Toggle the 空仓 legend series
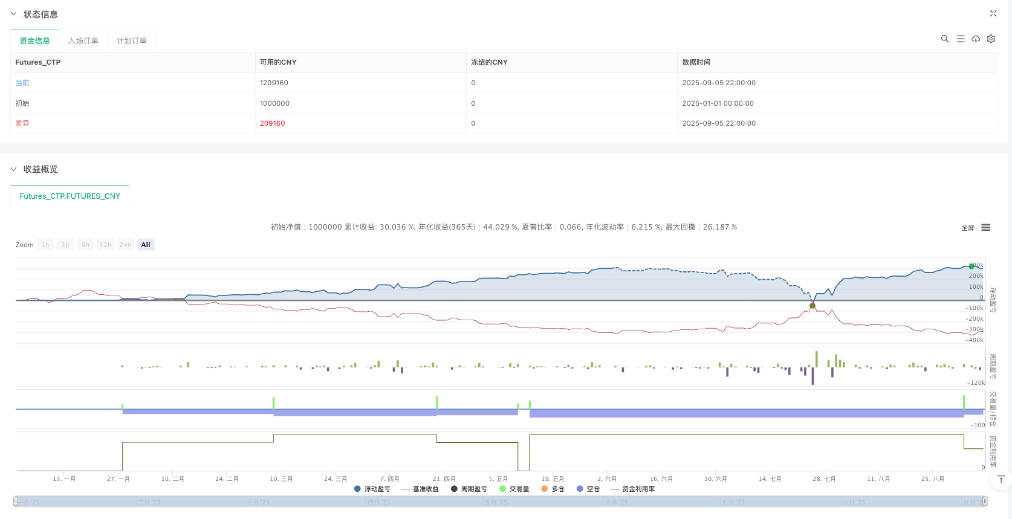 [x=588, y=489]
